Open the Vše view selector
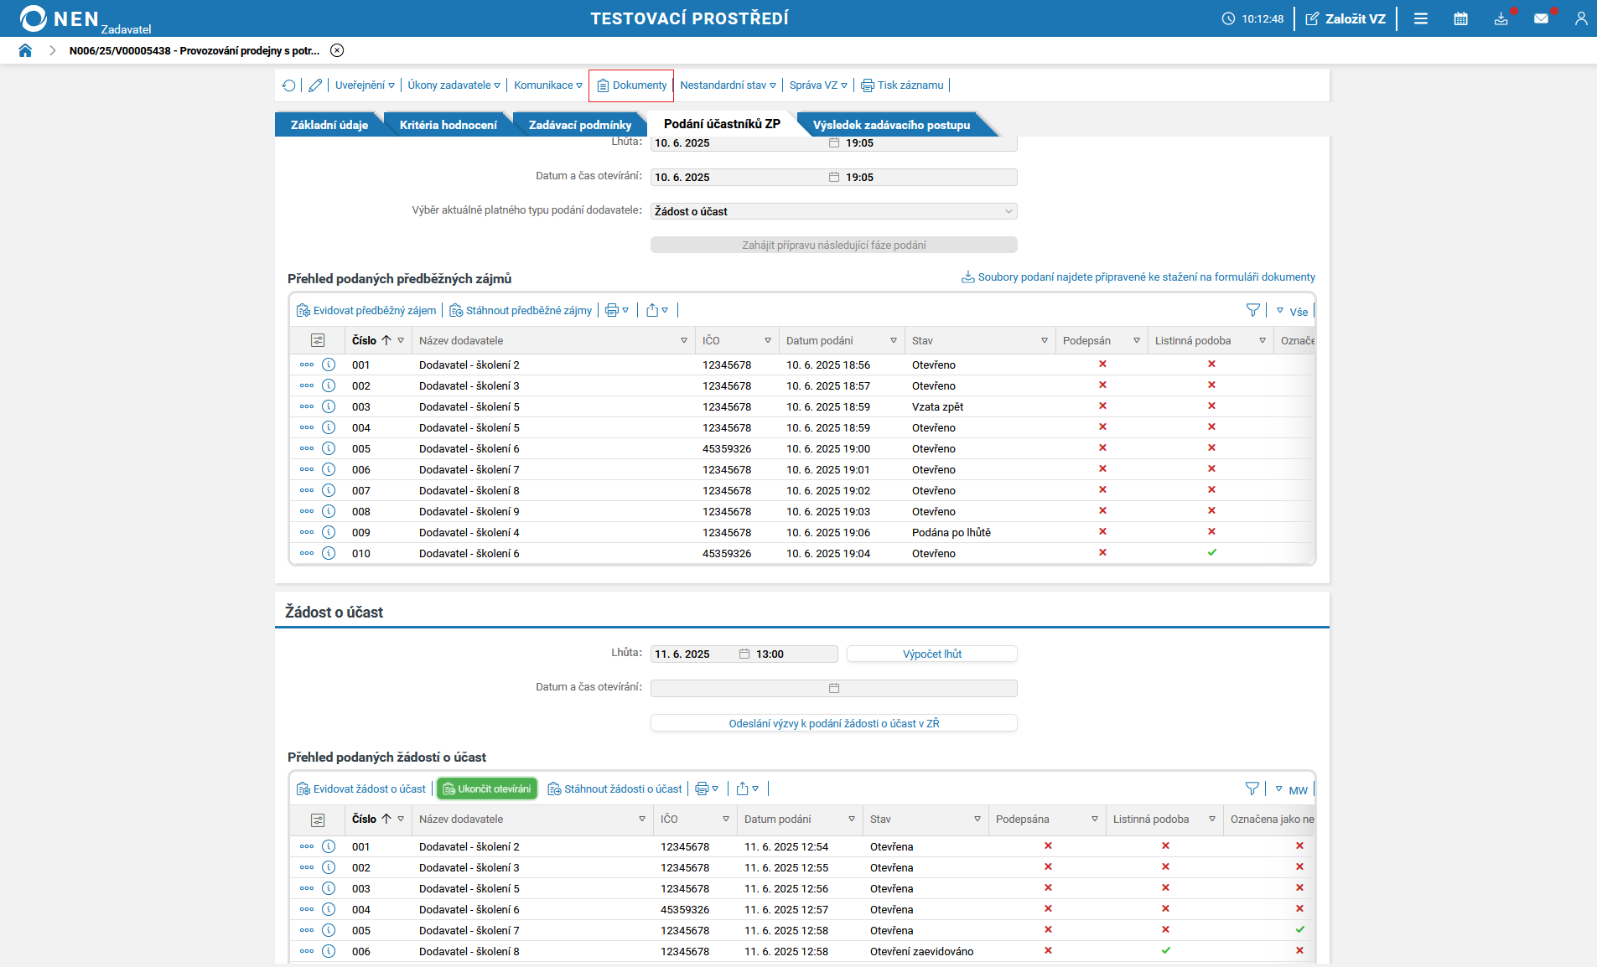Viewport: 1597px width, 967px height. pyautogui.click(x=1292, y=312)
